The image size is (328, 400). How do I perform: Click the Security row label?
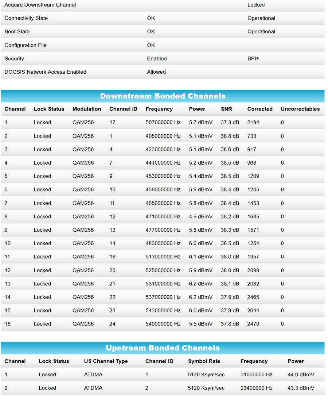14,59
